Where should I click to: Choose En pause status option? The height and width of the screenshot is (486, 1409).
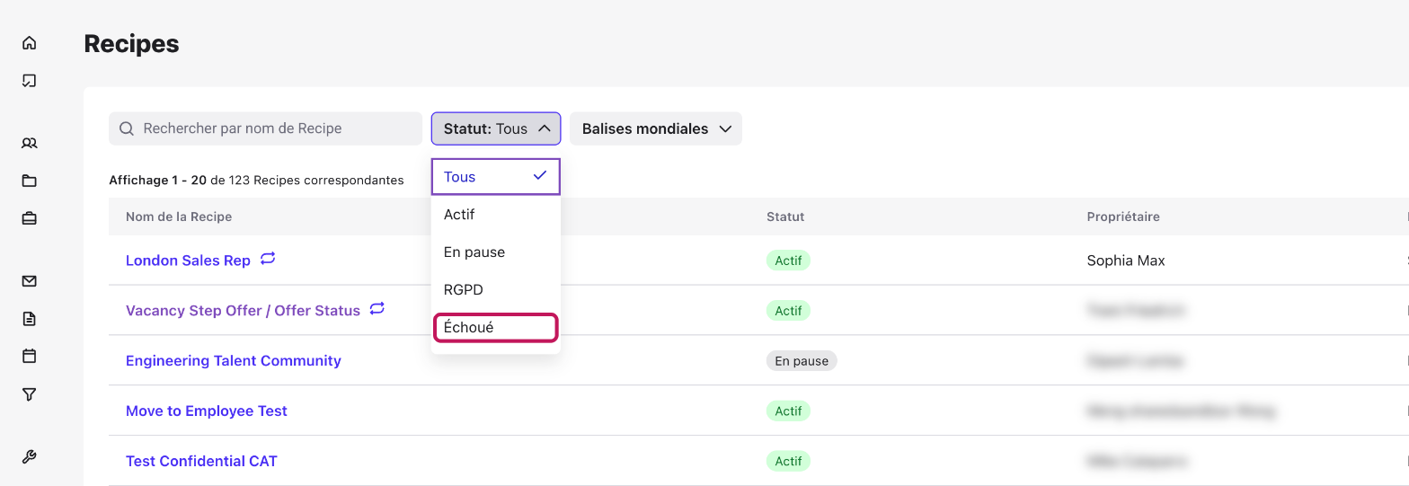tap(496, 252)
